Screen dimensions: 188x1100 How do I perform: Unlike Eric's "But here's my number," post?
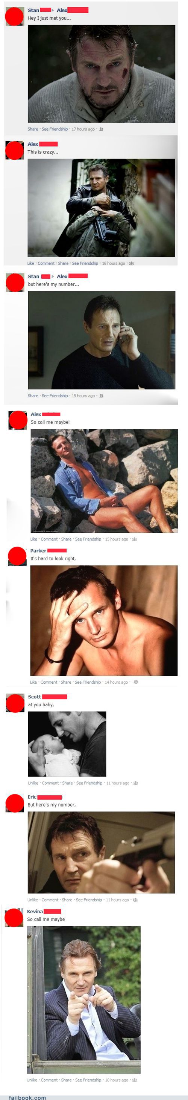[x=32, y=900]
